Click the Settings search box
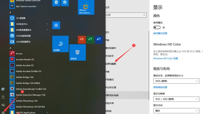The width and height of the screenshot is (203, 114). pos(126,15)
